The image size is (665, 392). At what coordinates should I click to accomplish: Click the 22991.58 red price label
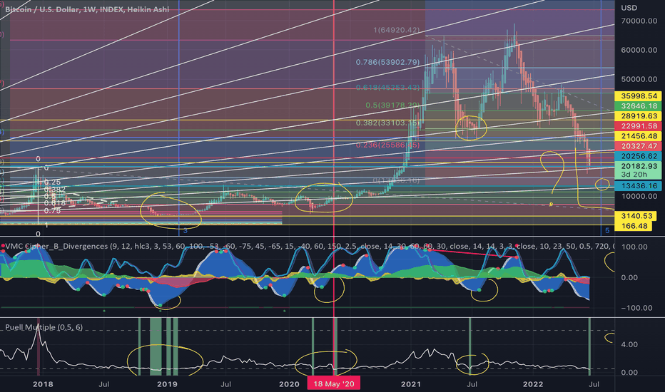tap(639, 126)
